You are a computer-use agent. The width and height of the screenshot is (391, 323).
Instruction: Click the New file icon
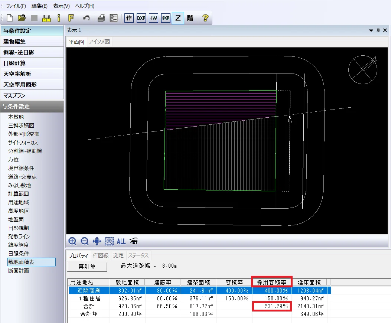pyautogui.click(x=10, y=18)
